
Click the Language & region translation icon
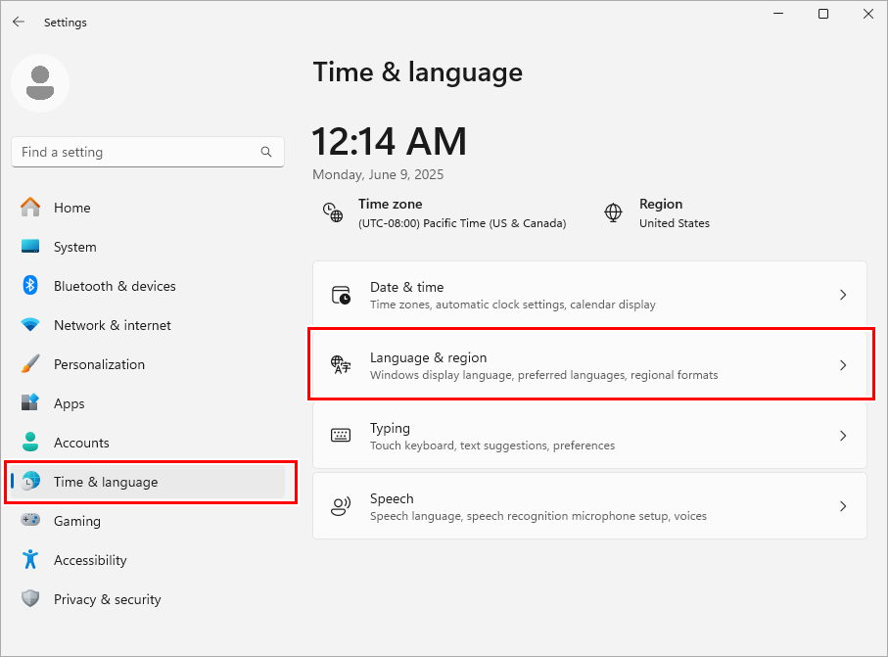coord(340,364)
